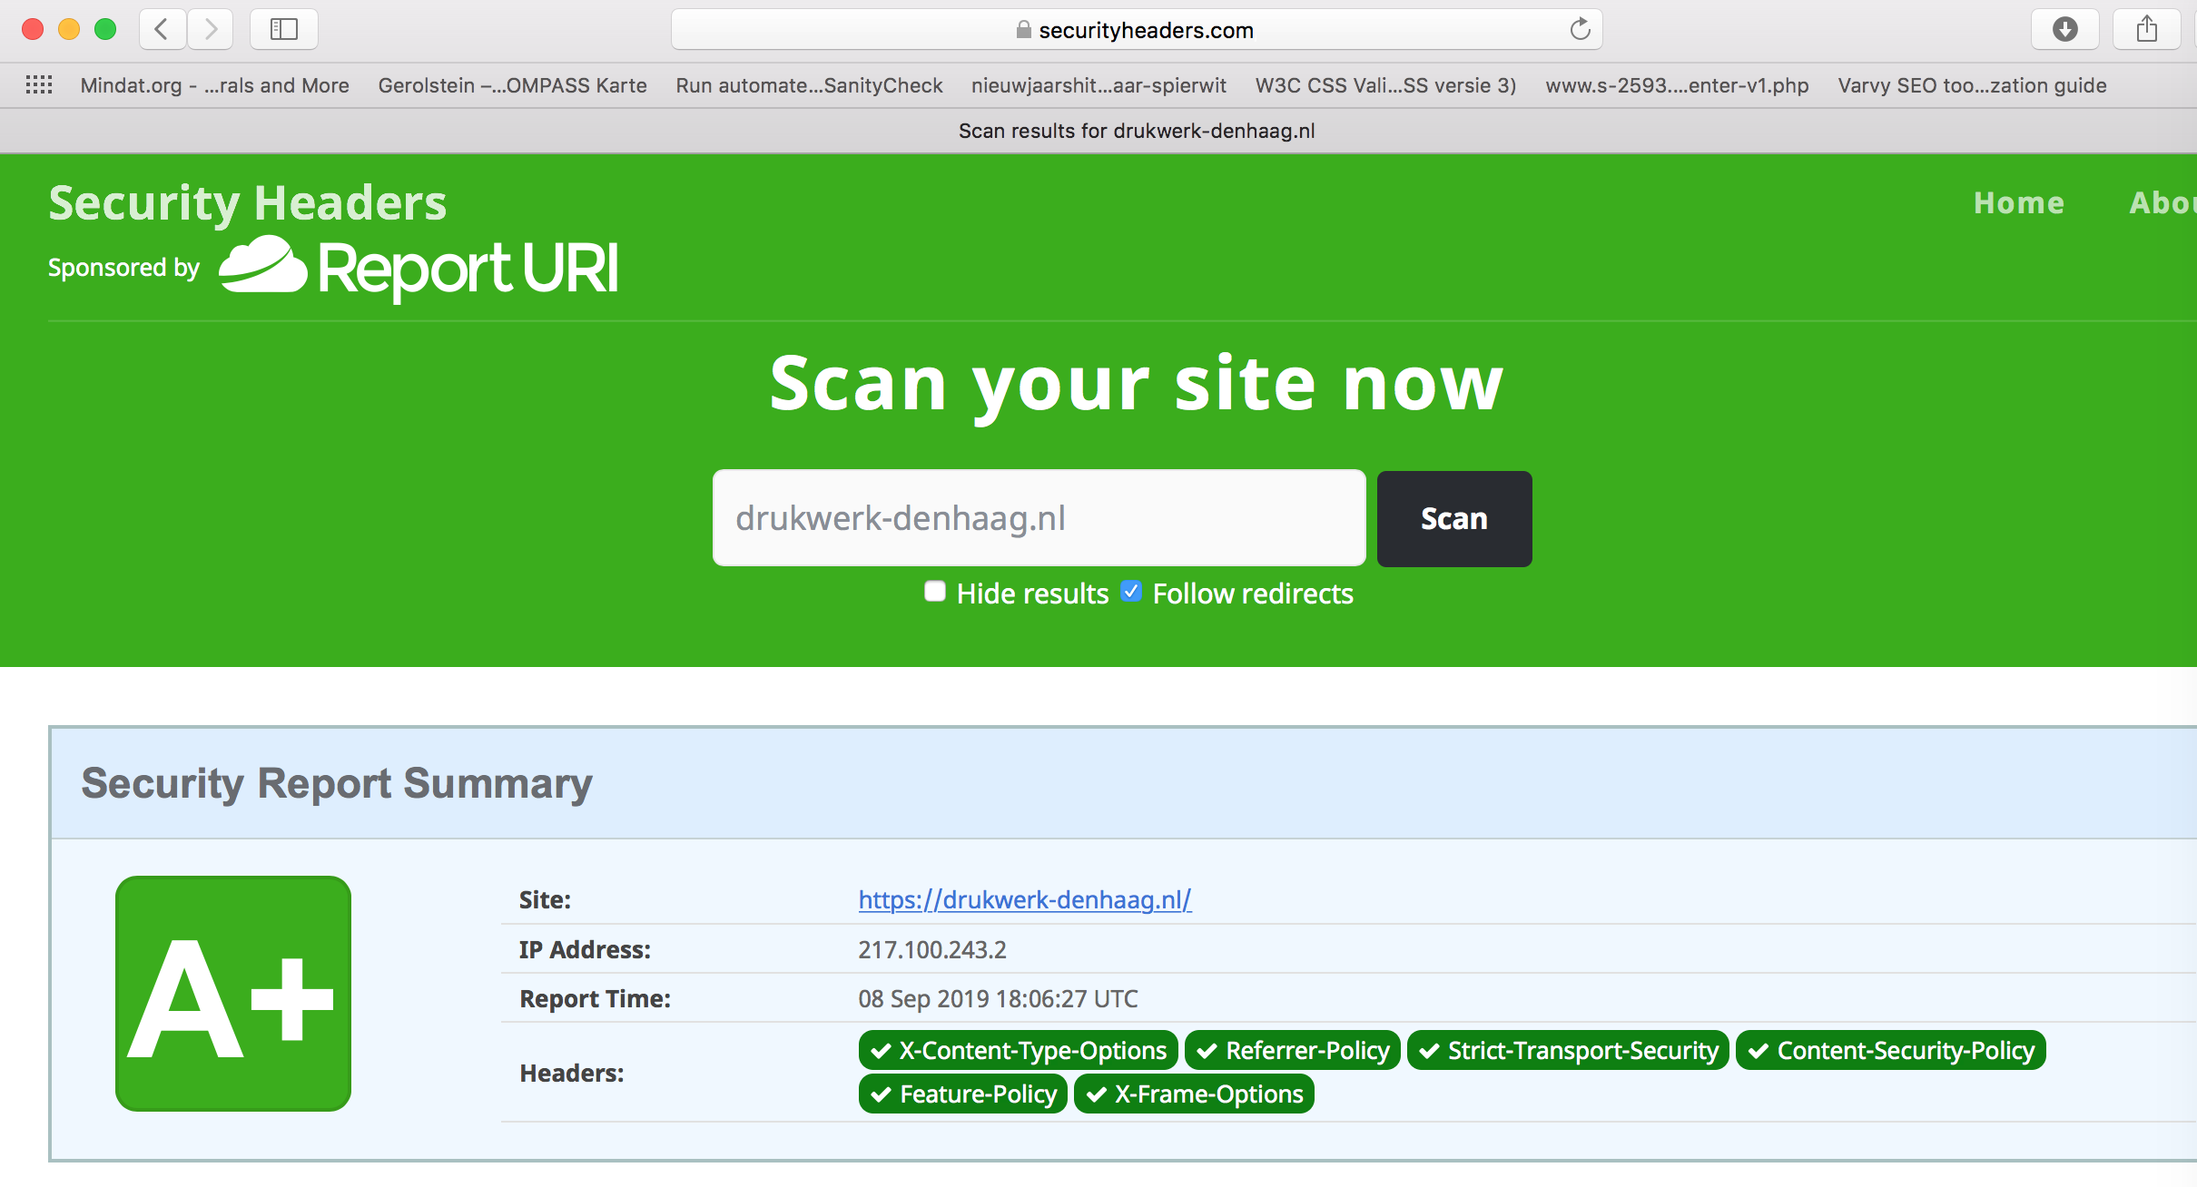Open the Favorites grid icon
Viewport: 2197px width, 1187px height.
click(x=39, y=85)
